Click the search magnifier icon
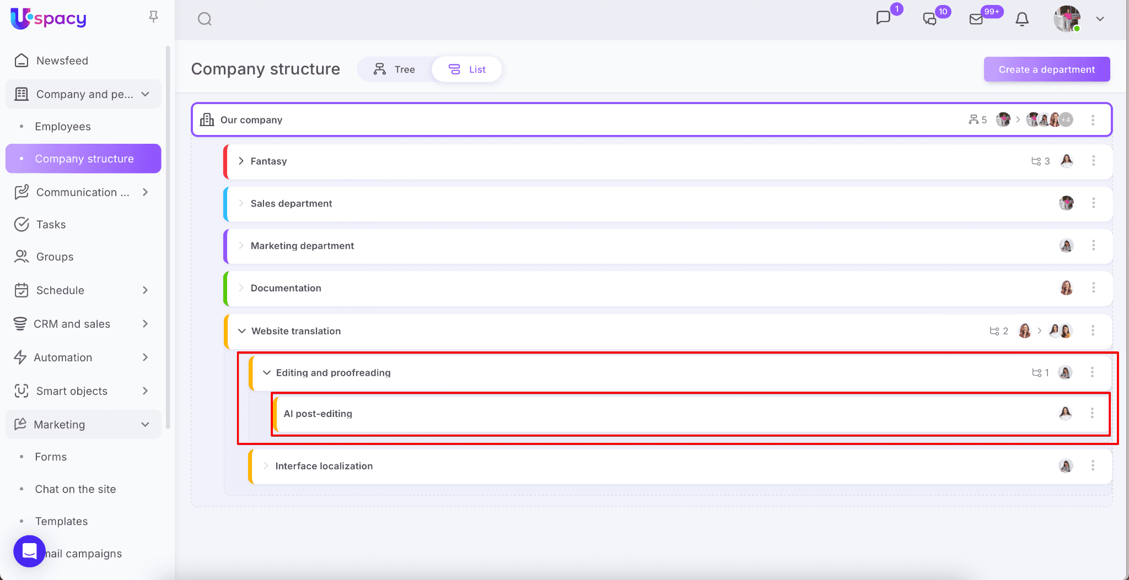The width and height of the screenshot is (1129, 580). point(205,19)
